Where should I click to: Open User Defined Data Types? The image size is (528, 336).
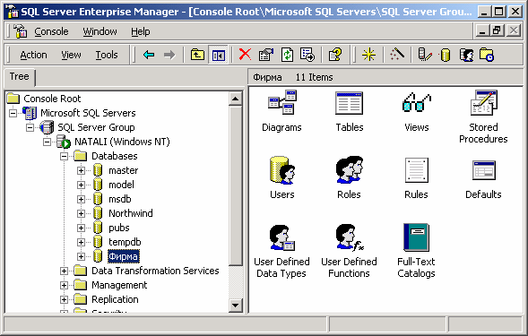pyautogui.click(x=281, y=251)
